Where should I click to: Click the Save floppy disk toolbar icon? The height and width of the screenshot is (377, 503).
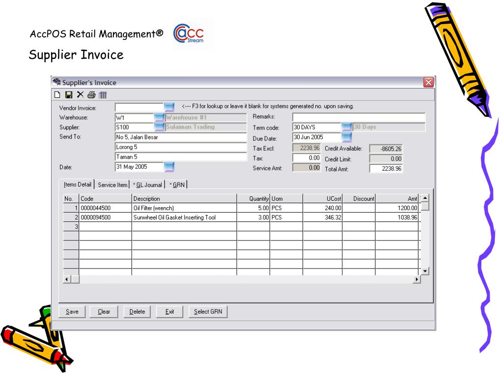click(69, 95)
